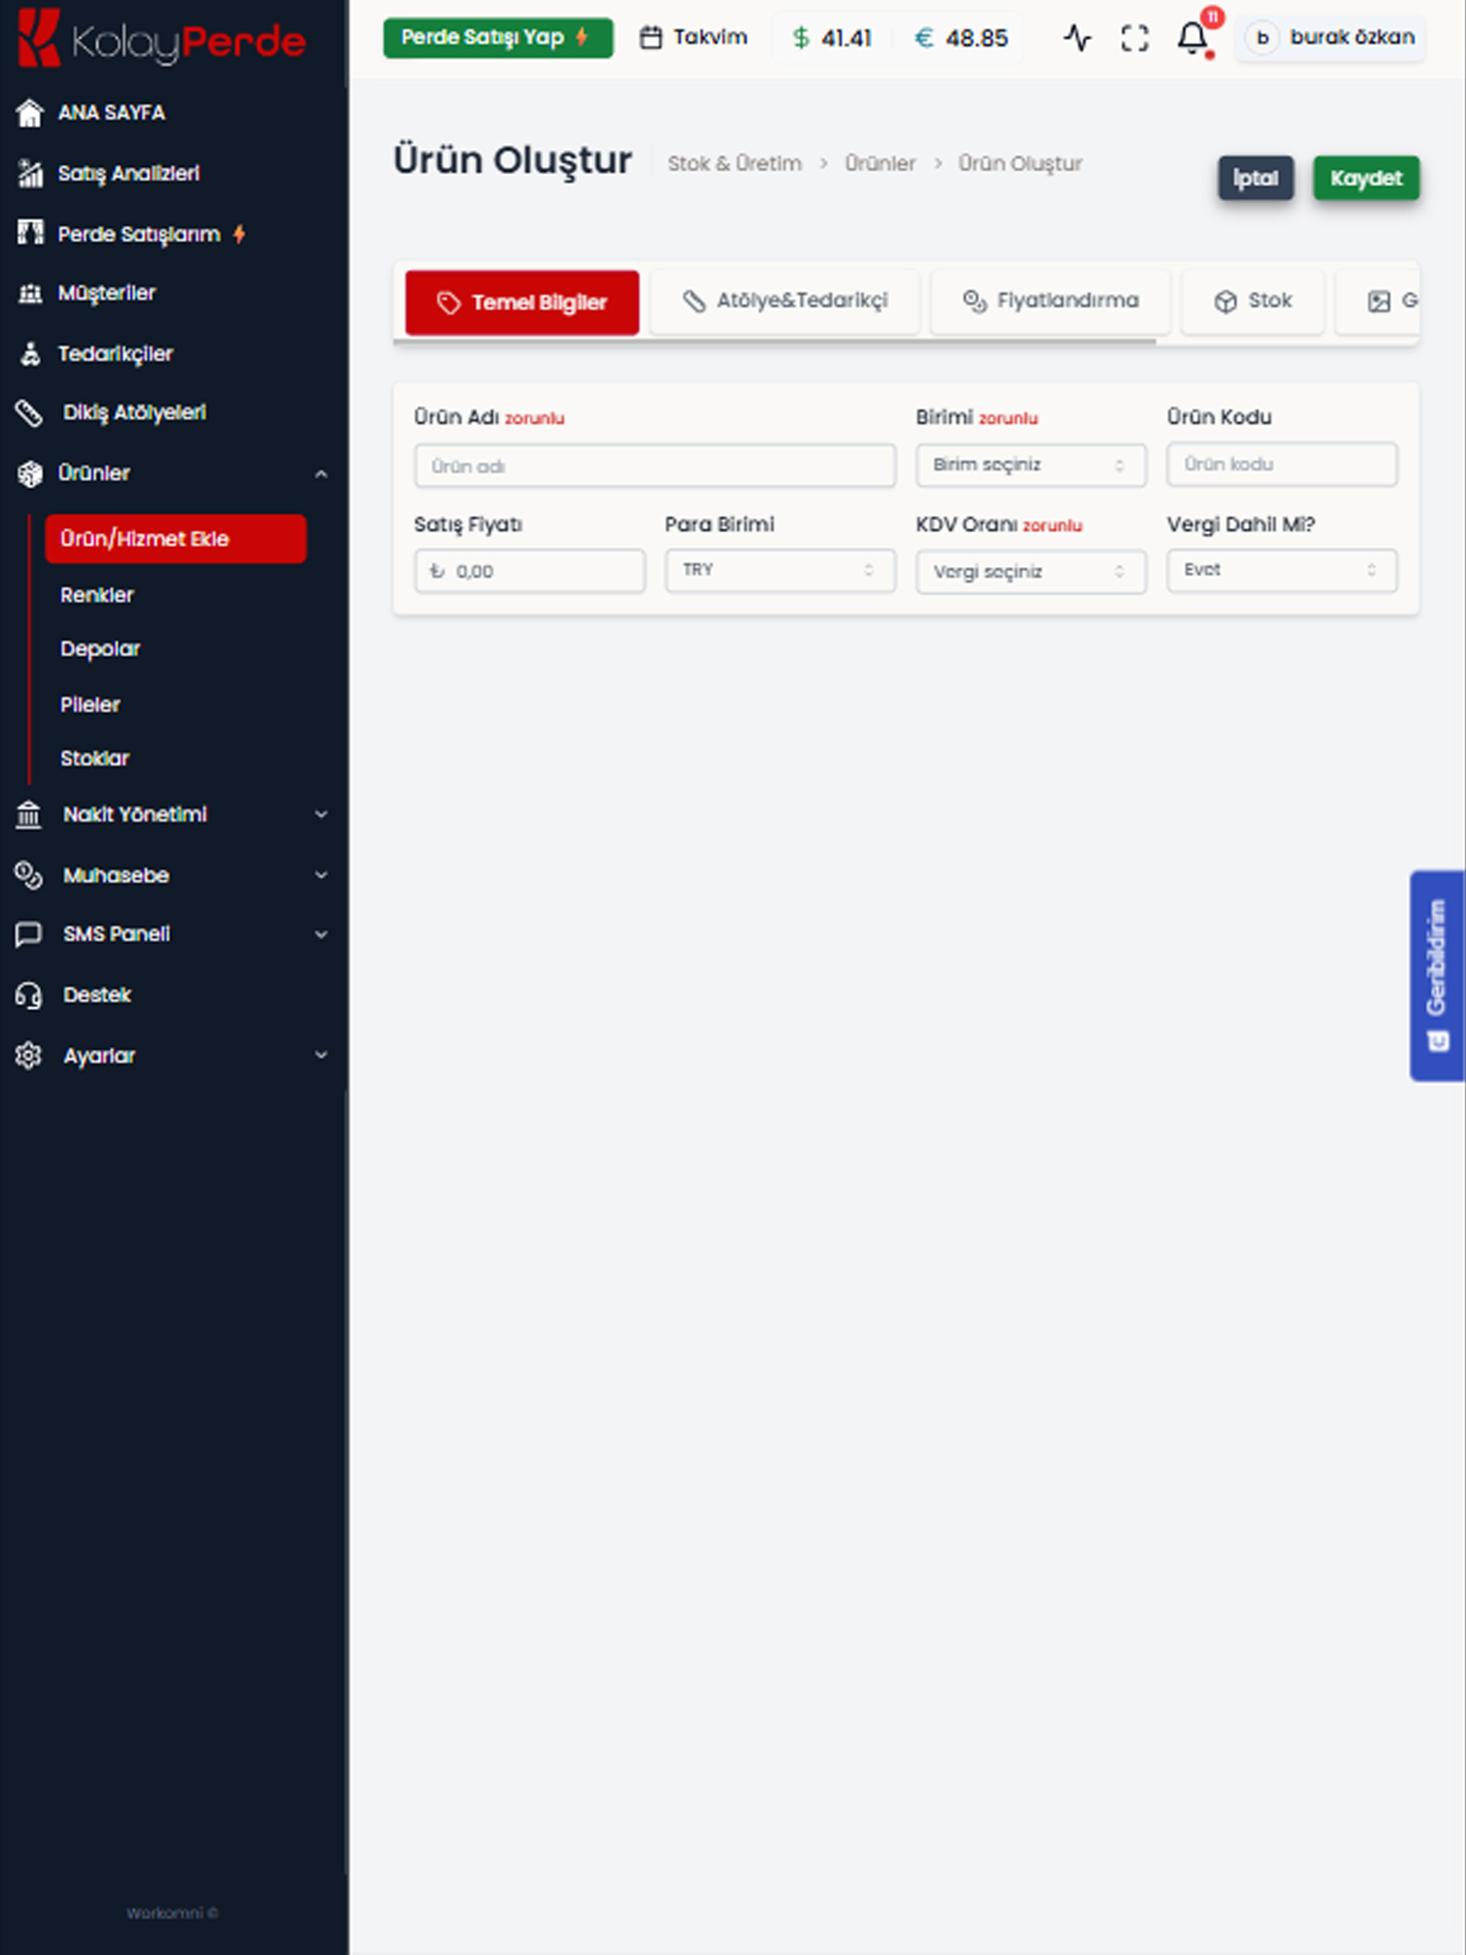Image resolution: width=1466 pixels, height=1955 pixels.
Task: Expand SMS Paneli section
Action: pyautogui.click(x=173, y=935)
